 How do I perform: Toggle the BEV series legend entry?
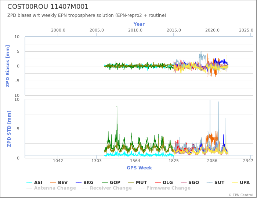59,183
